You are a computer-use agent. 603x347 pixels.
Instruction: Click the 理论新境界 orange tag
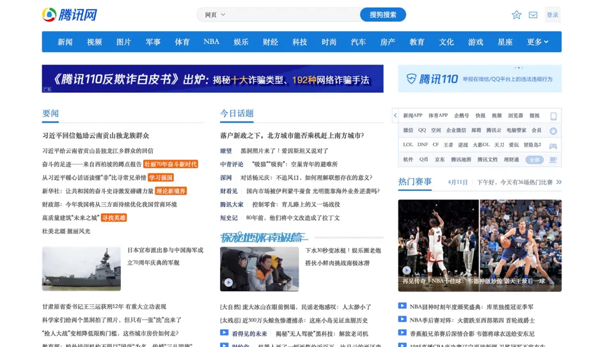[x=171, y=191]
